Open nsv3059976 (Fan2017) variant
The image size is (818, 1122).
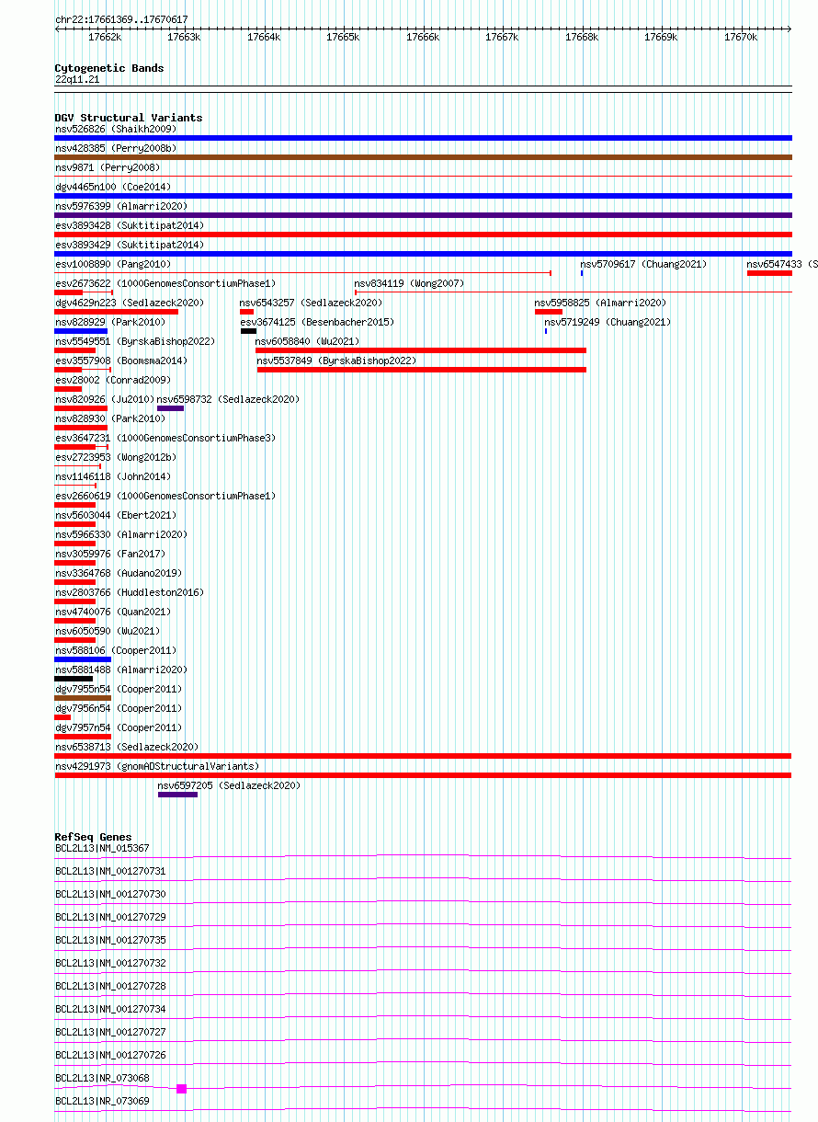(110, 554)
